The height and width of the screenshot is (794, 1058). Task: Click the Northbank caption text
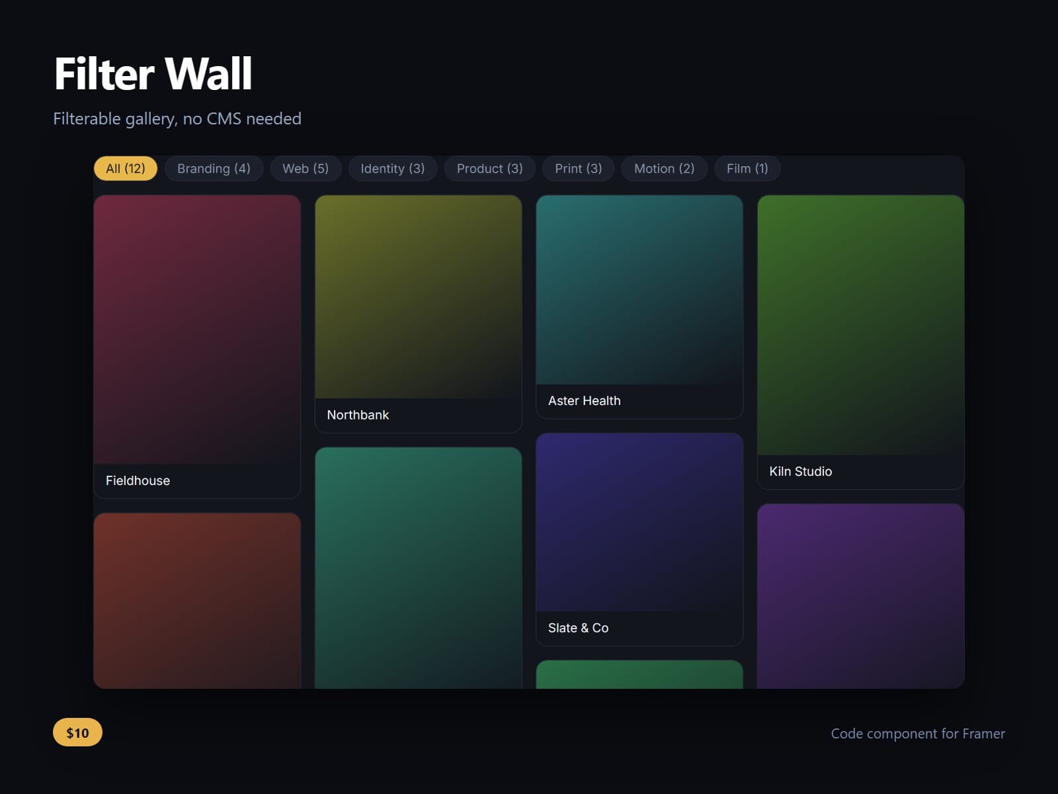click(x=358, y=415)
